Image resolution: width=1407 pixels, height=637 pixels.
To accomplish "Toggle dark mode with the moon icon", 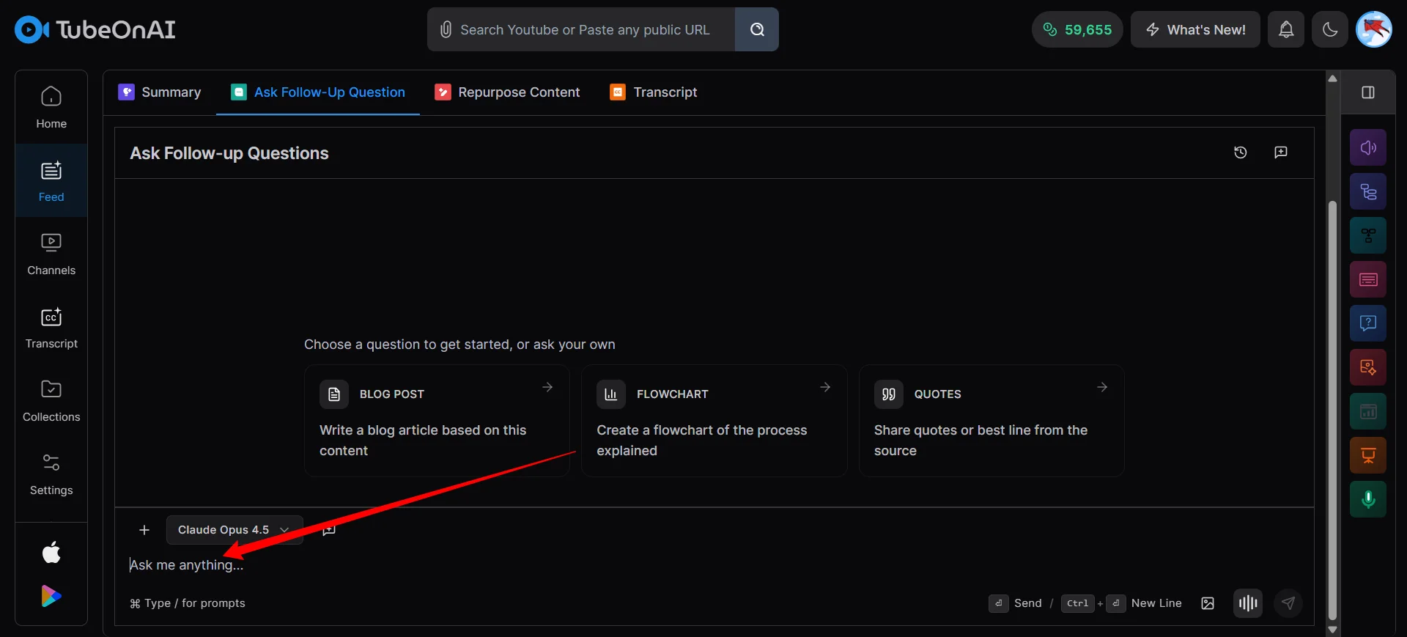I will point(1330,29).
